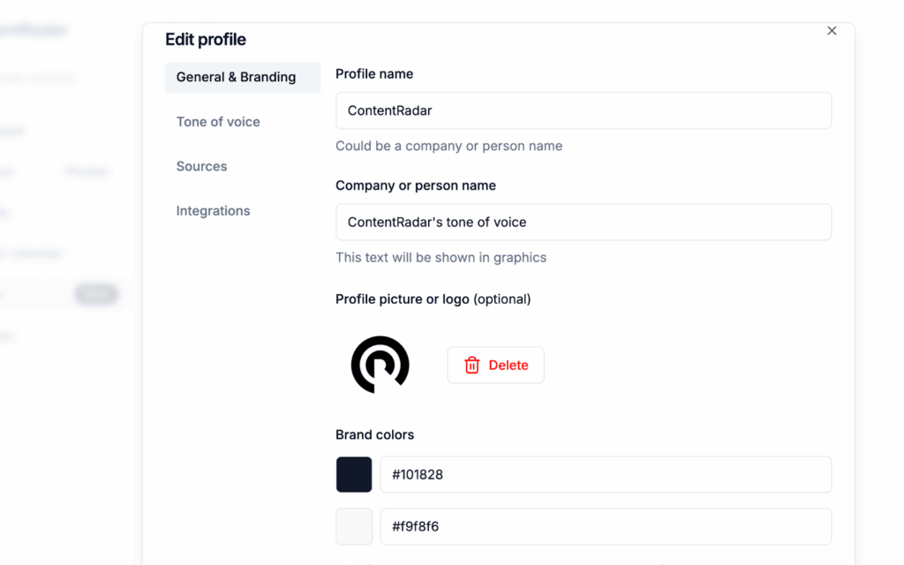The image size is (904, 565).
Task: Close the Edit profile dialog
Action: pos(832,31)
